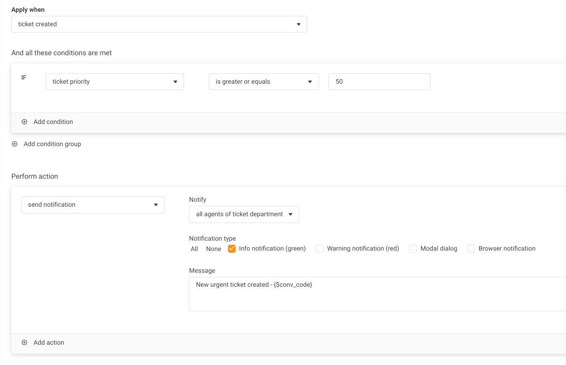
Task: Choose None for notification types
Action: 213,249
